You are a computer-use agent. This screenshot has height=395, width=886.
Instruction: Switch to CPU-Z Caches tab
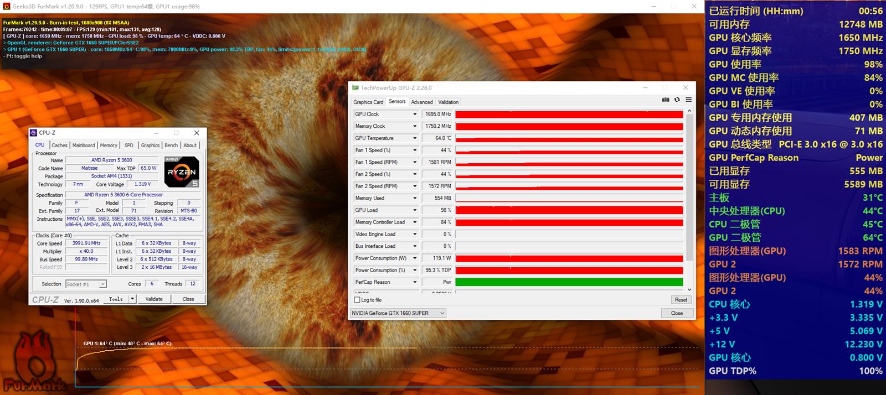[x=60, y=145]
